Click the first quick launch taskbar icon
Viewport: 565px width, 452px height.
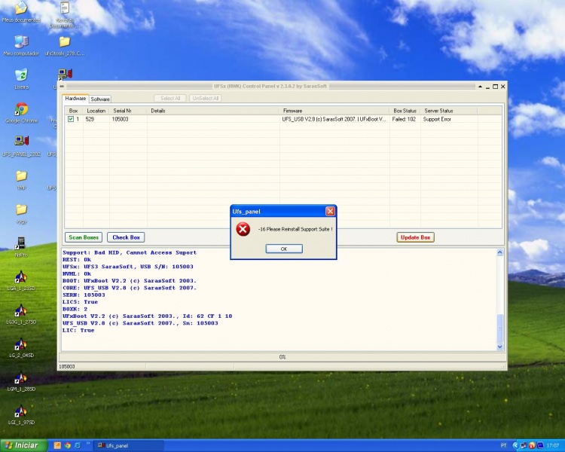[57, 445]
